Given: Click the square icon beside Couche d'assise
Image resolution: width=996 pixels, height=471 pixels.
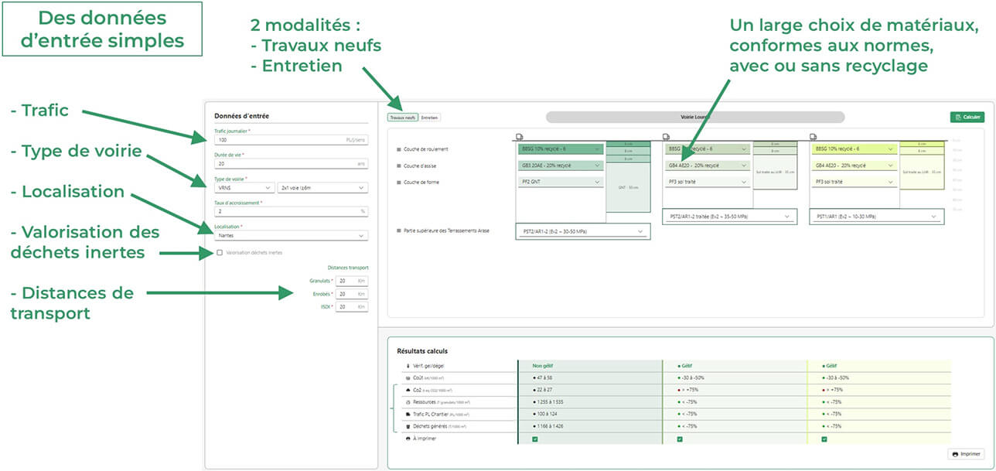Looking at the screenshot, I should pyautogui.click(x=398, y=166).
